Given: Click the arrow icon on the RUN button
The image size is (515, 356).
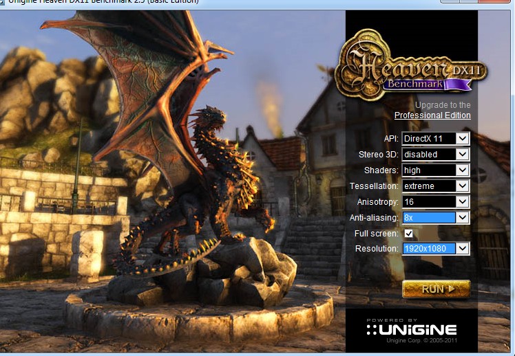Looking at the screenshot, I should click(451, 289).
